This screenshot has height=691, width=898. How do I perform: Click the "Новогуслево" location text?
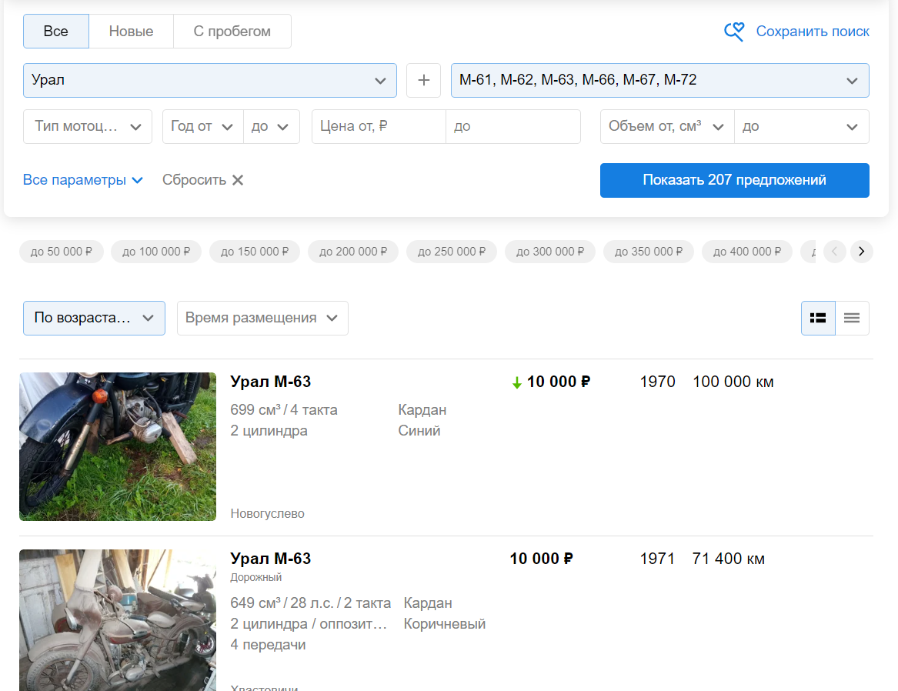pyautogui.click(x=268, y=513)
